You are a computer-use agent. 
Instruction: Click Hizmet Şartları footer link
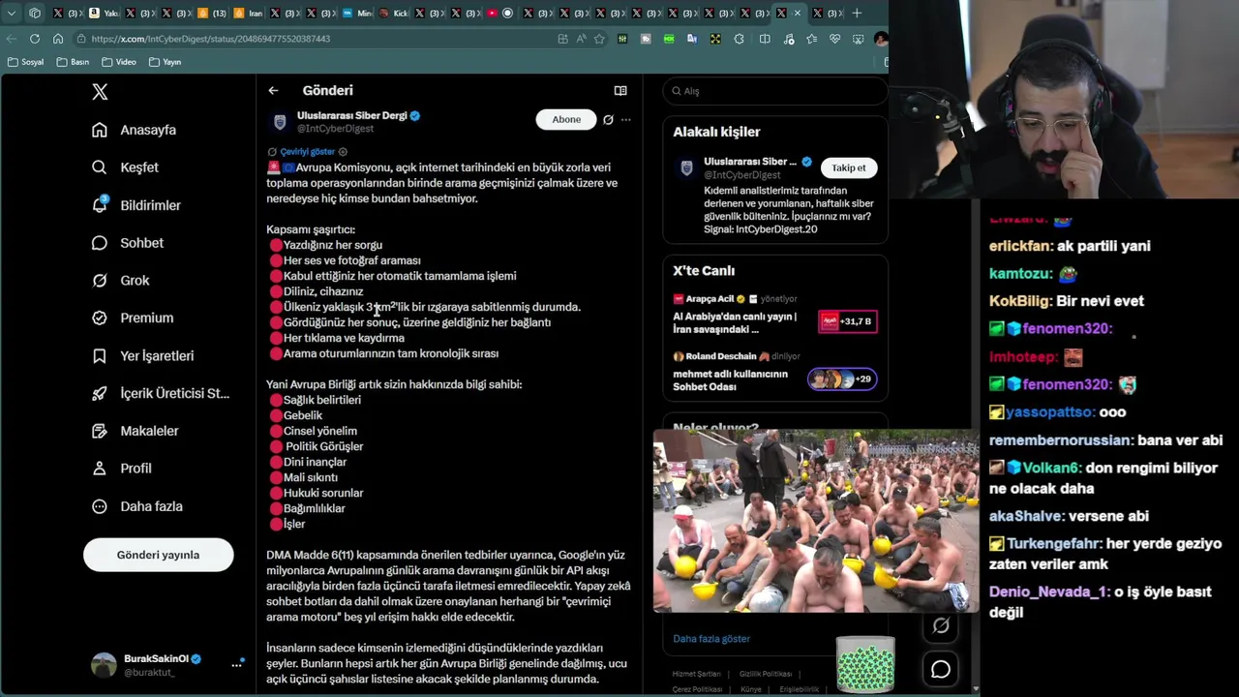(x=696, y=674)
